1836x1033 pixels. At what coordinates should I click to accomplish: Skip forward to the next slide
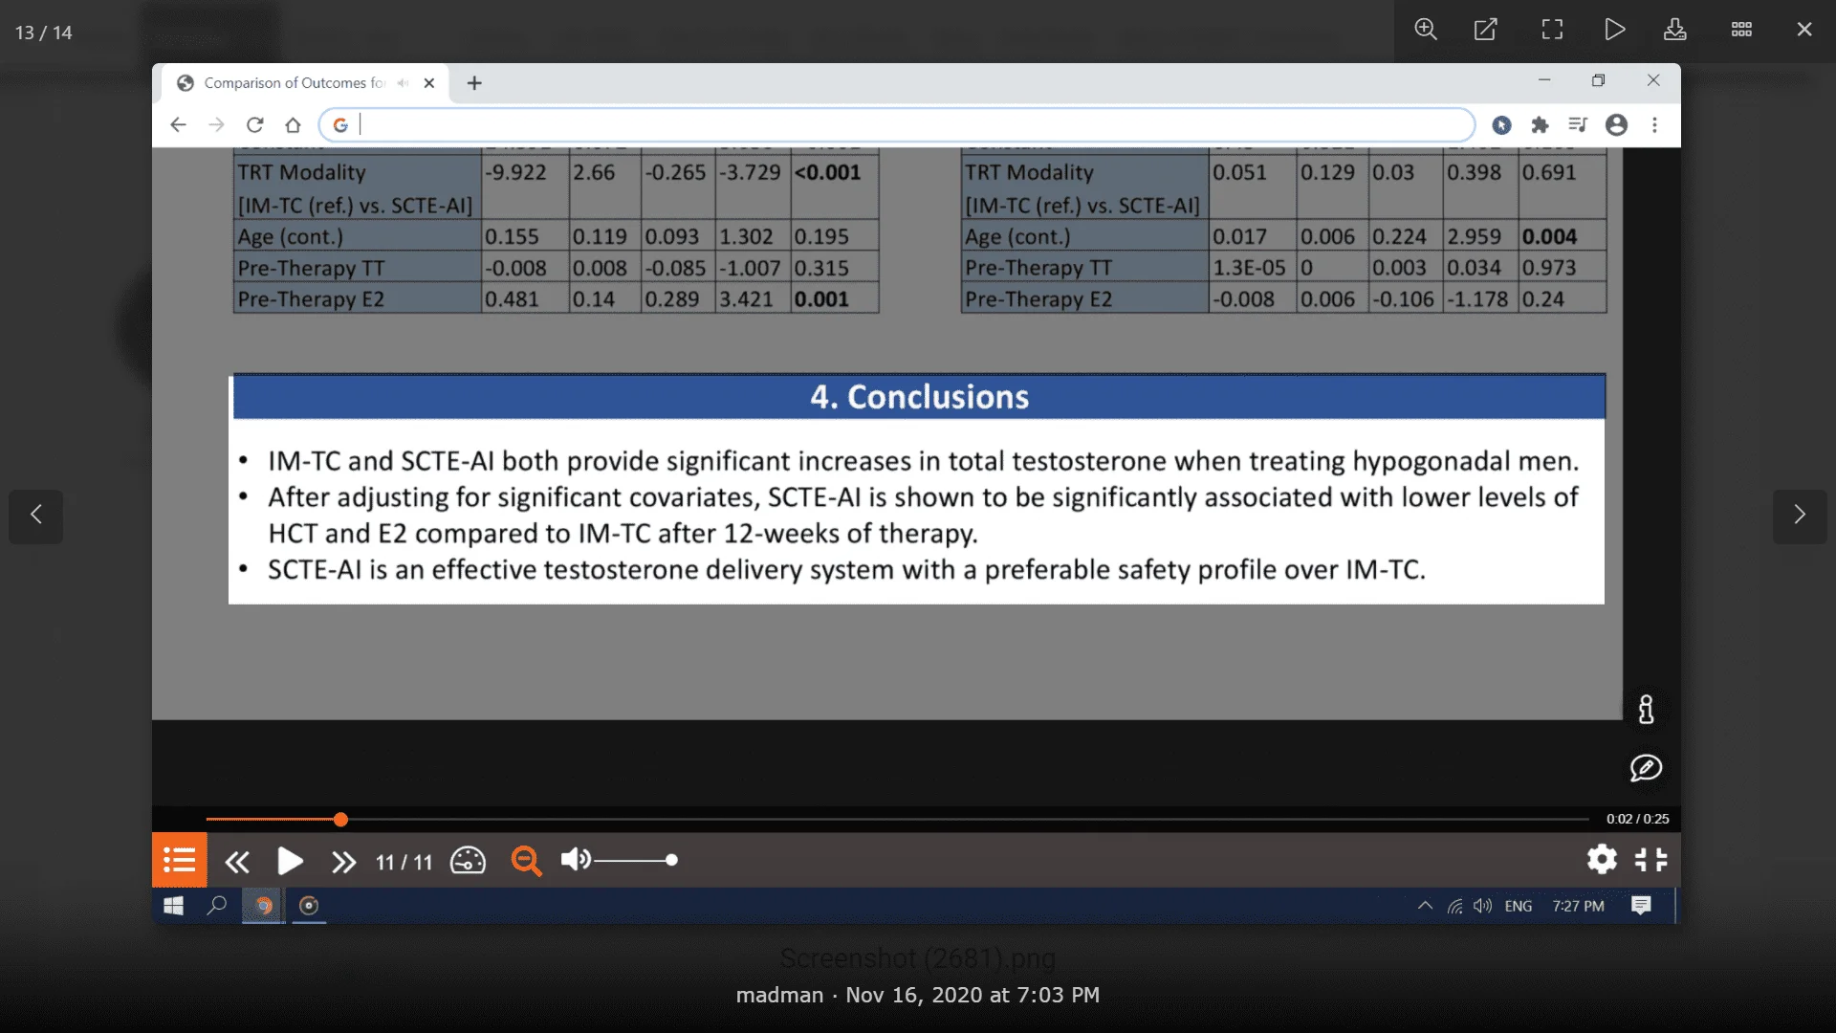pyautogui.click(x=343, y=862)
